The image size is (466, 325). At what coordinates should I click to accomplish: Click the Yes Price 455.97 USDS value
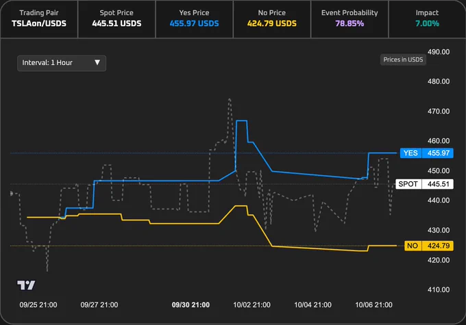tap(195, 23)
